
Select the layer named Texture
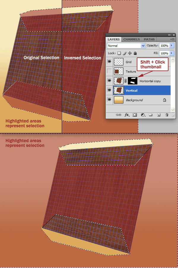[x=131, y=71]
